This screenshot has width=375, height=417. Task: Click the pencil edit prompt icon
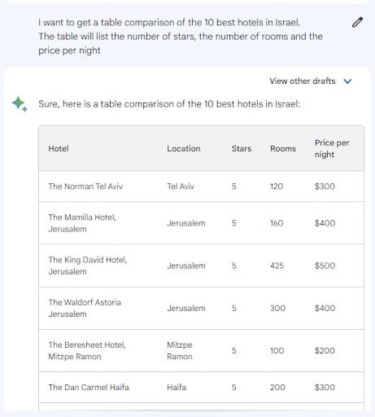pos(357,22)
